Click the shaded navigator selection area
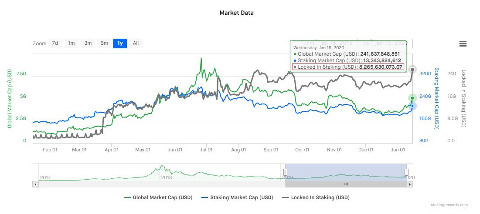 (346, 172)
